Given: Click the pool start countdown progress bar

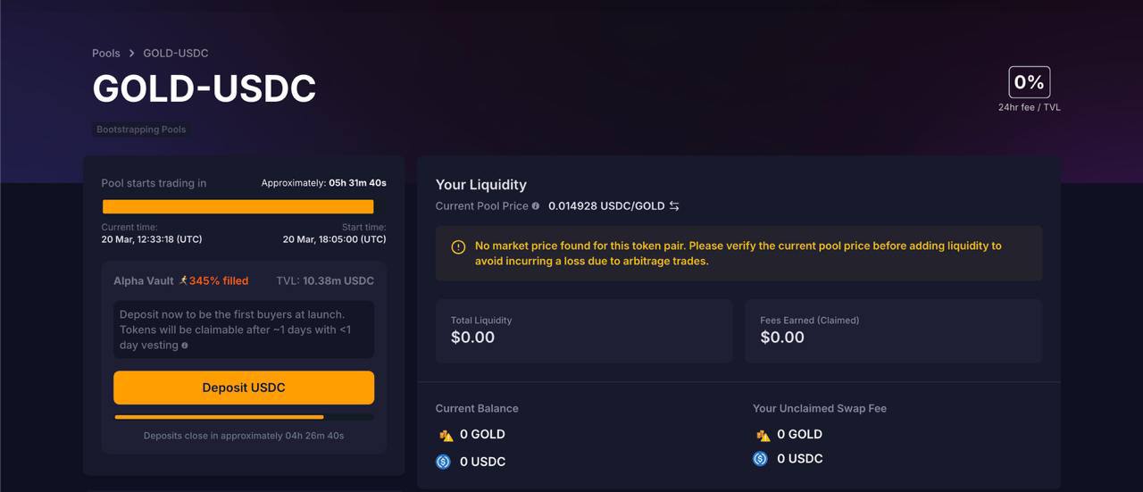Looking at the screenshot, I should (238, 206).
